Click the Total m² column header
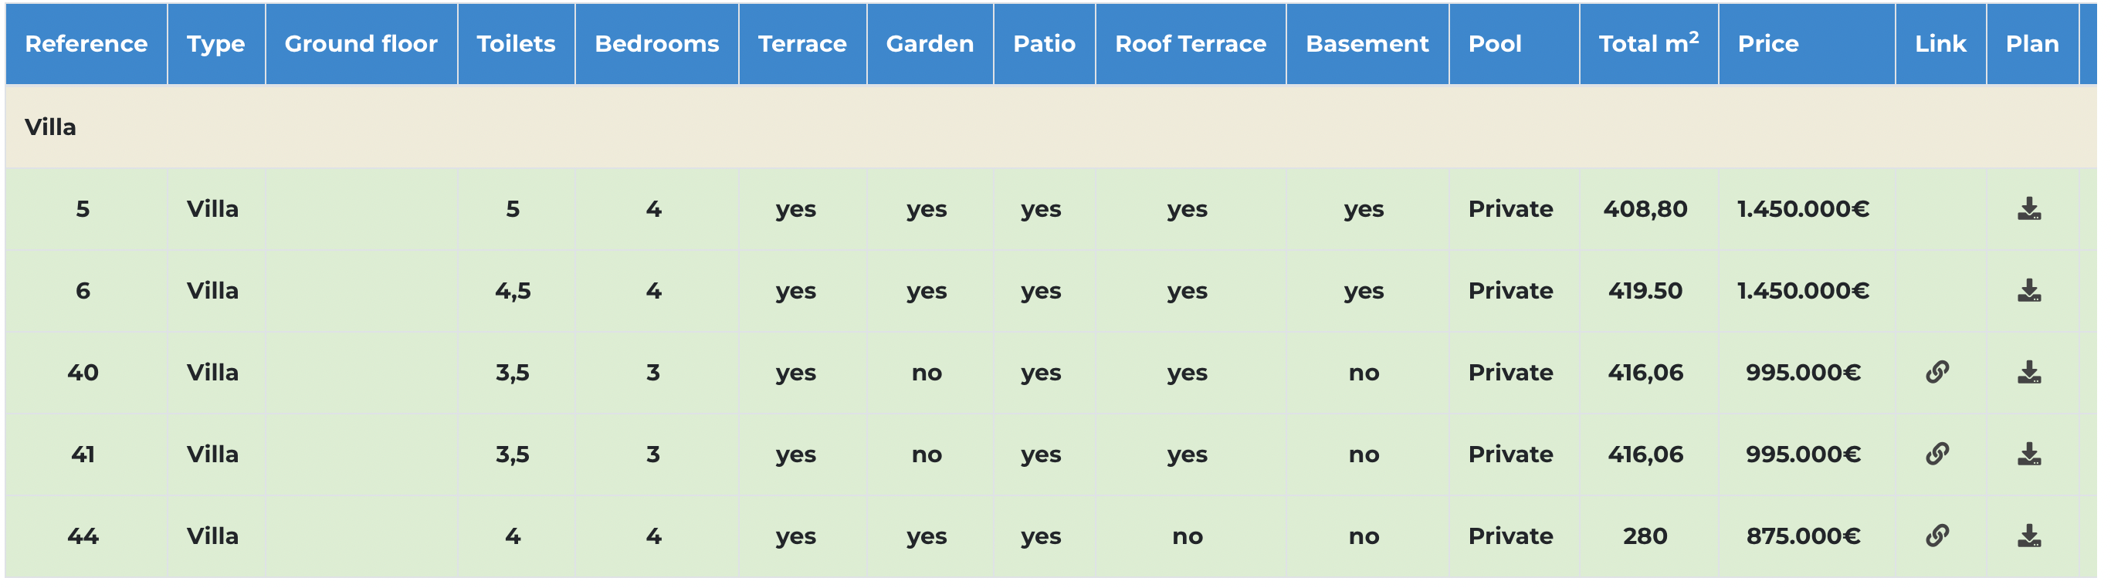 tap(1648, 43)
